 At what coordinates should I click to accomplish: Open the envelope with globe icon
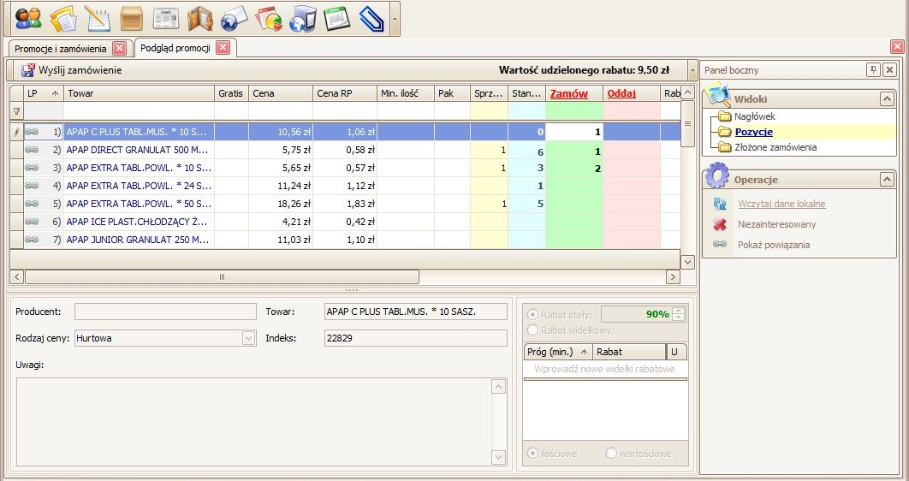[234, 18]
